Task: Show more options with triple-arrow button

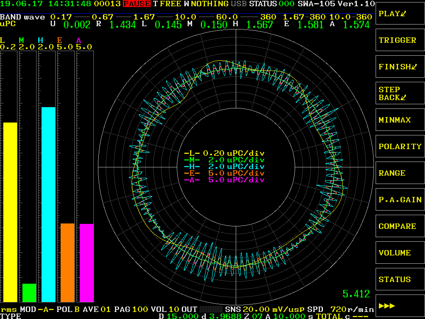Action: (400, 306)
